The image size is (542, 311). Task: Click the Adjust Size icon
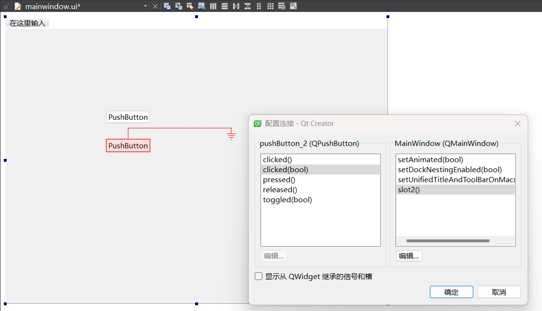coord(293,6)
